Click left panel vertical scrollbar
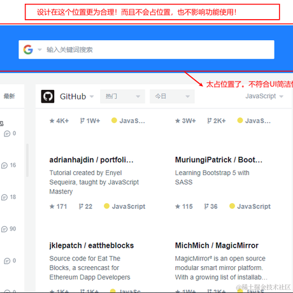The width and height of the screenshot is (293, 293). [x=27, y=161]
